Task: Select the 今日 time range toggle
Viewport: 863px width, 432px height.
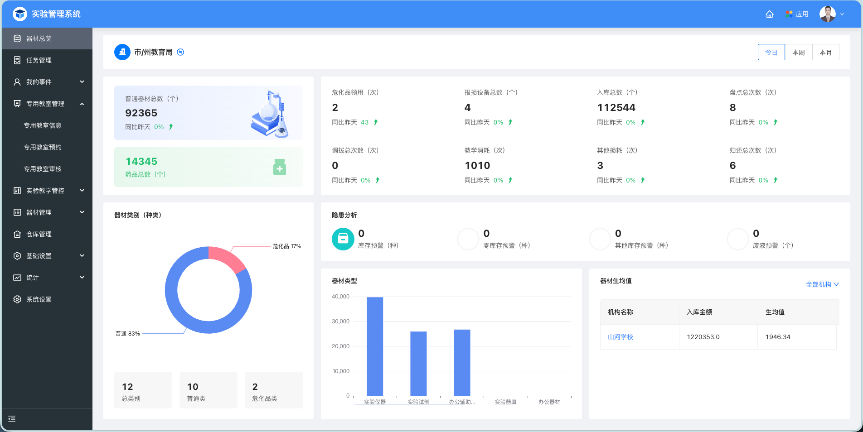Action: [x=771, y=53]
